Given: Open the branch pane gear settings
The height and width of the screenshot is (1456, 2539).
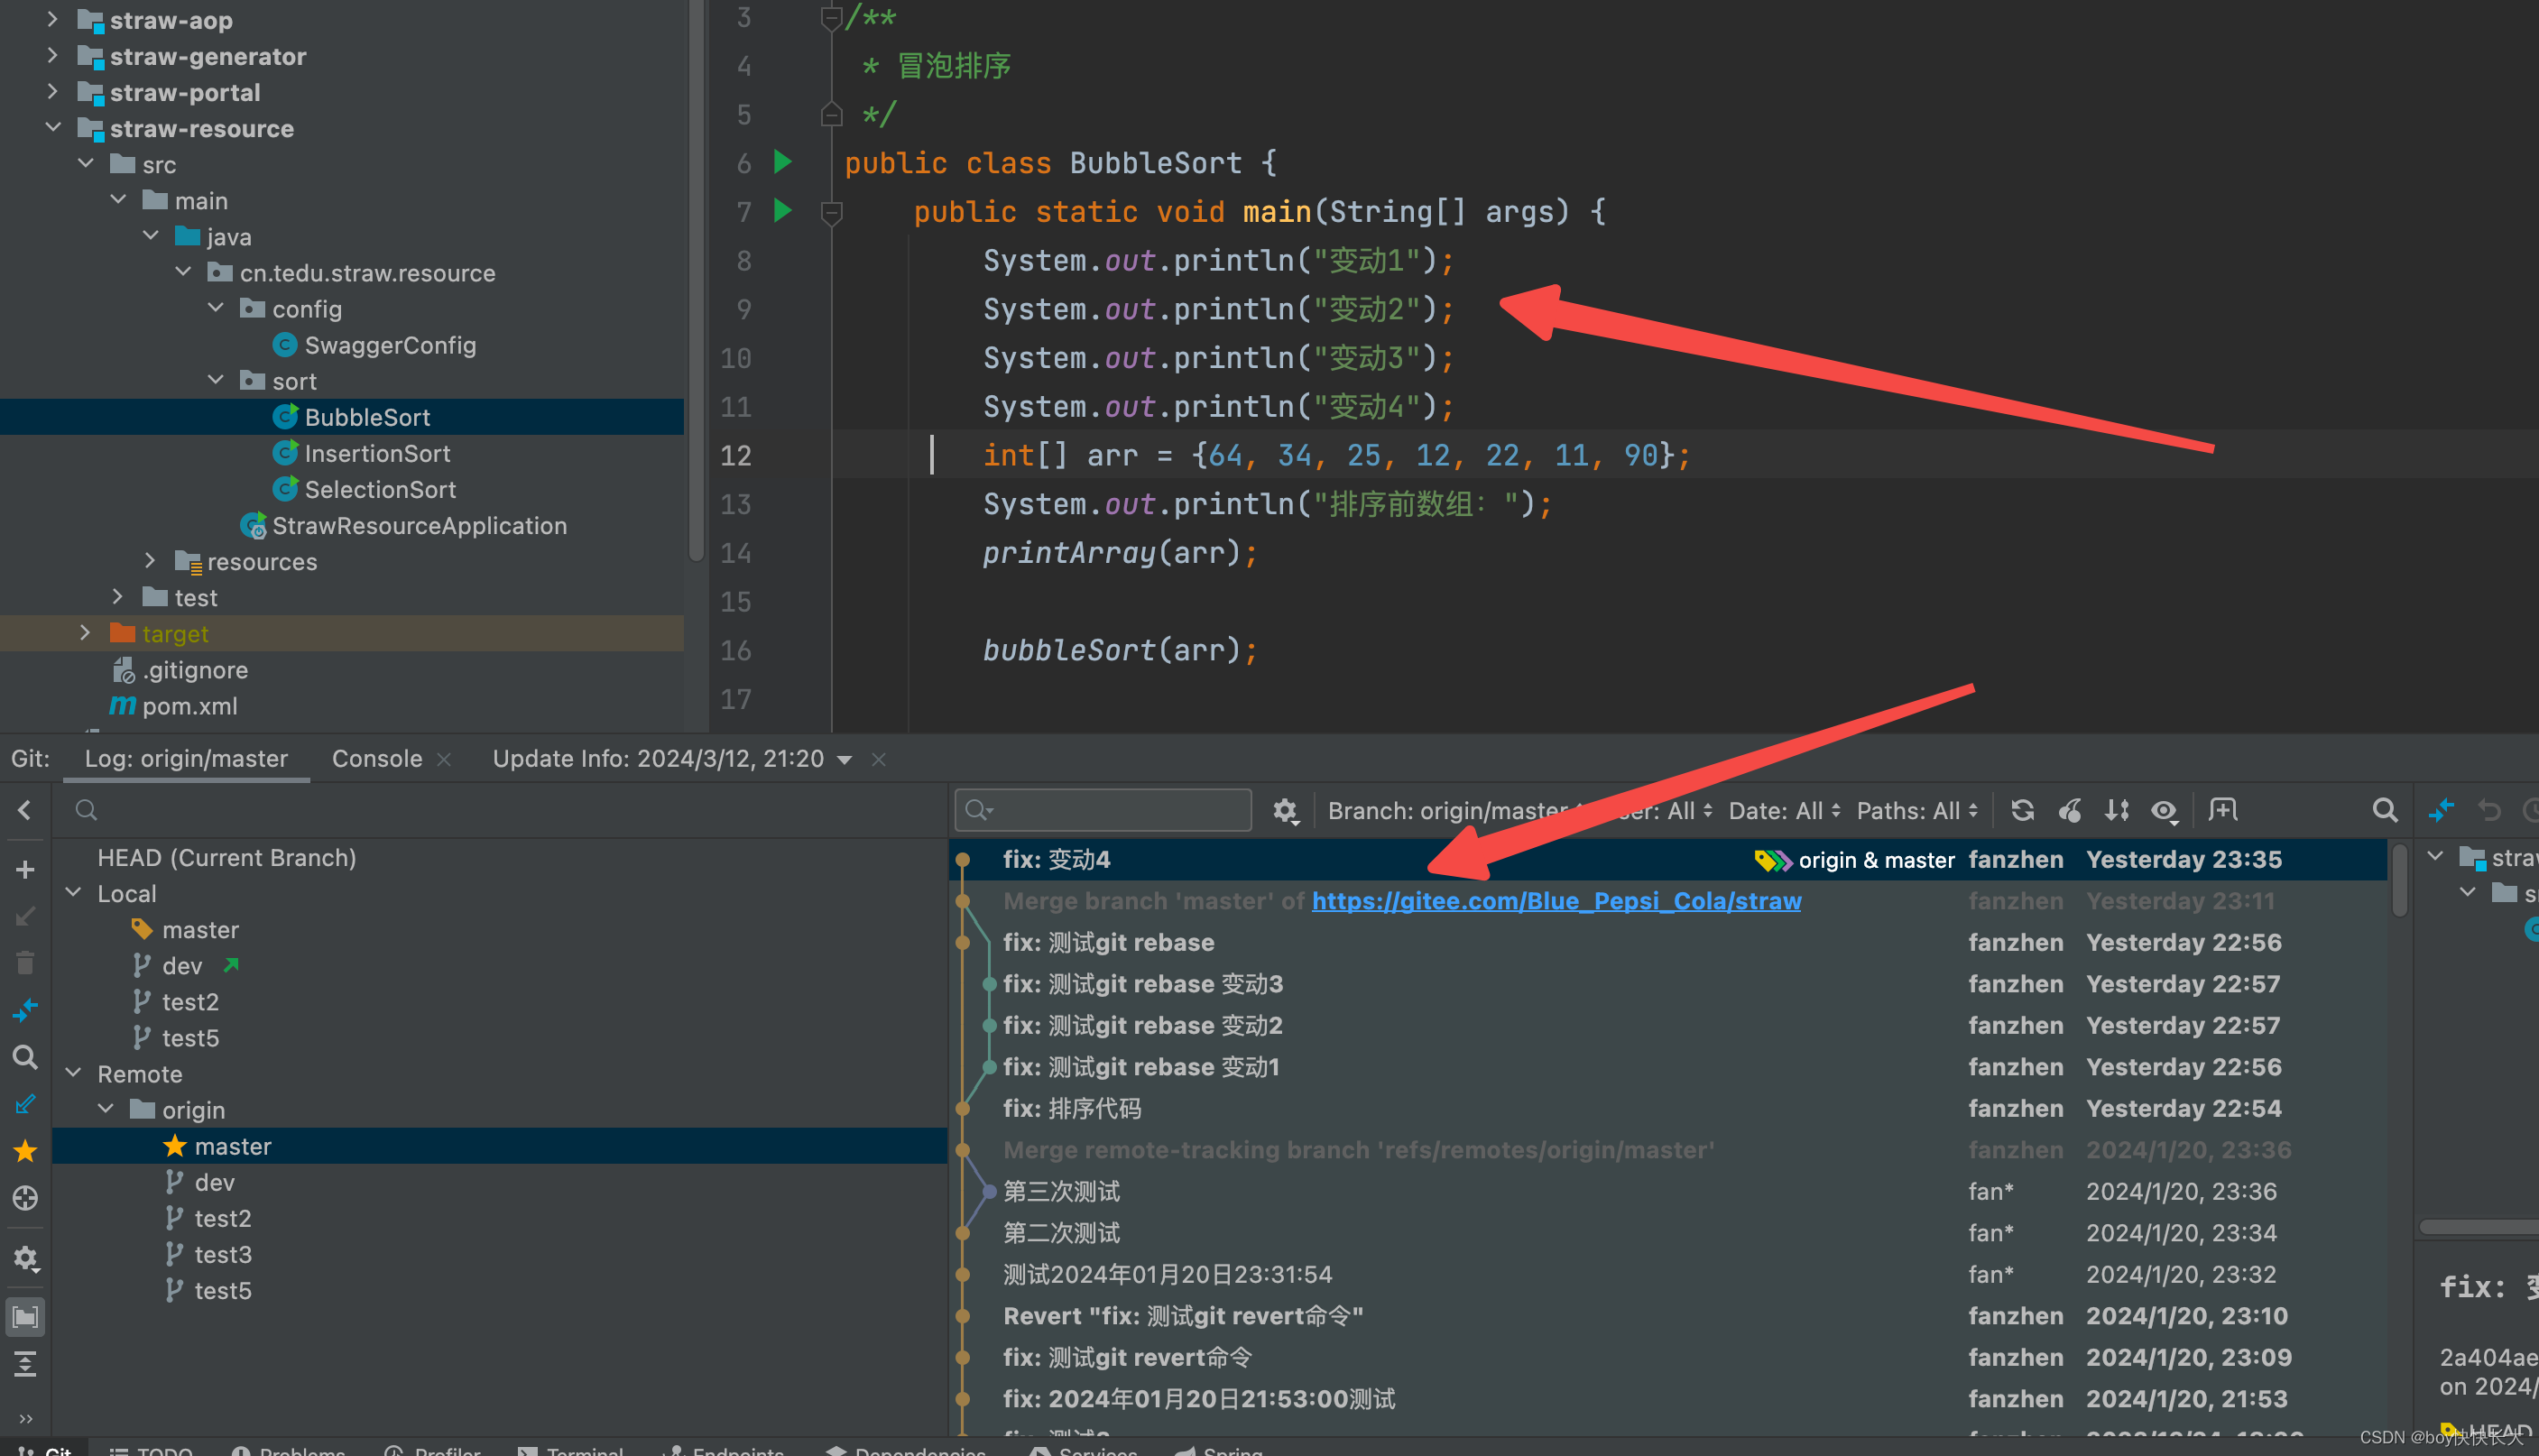Looking at the screenshot, I should pos(25,1258).
